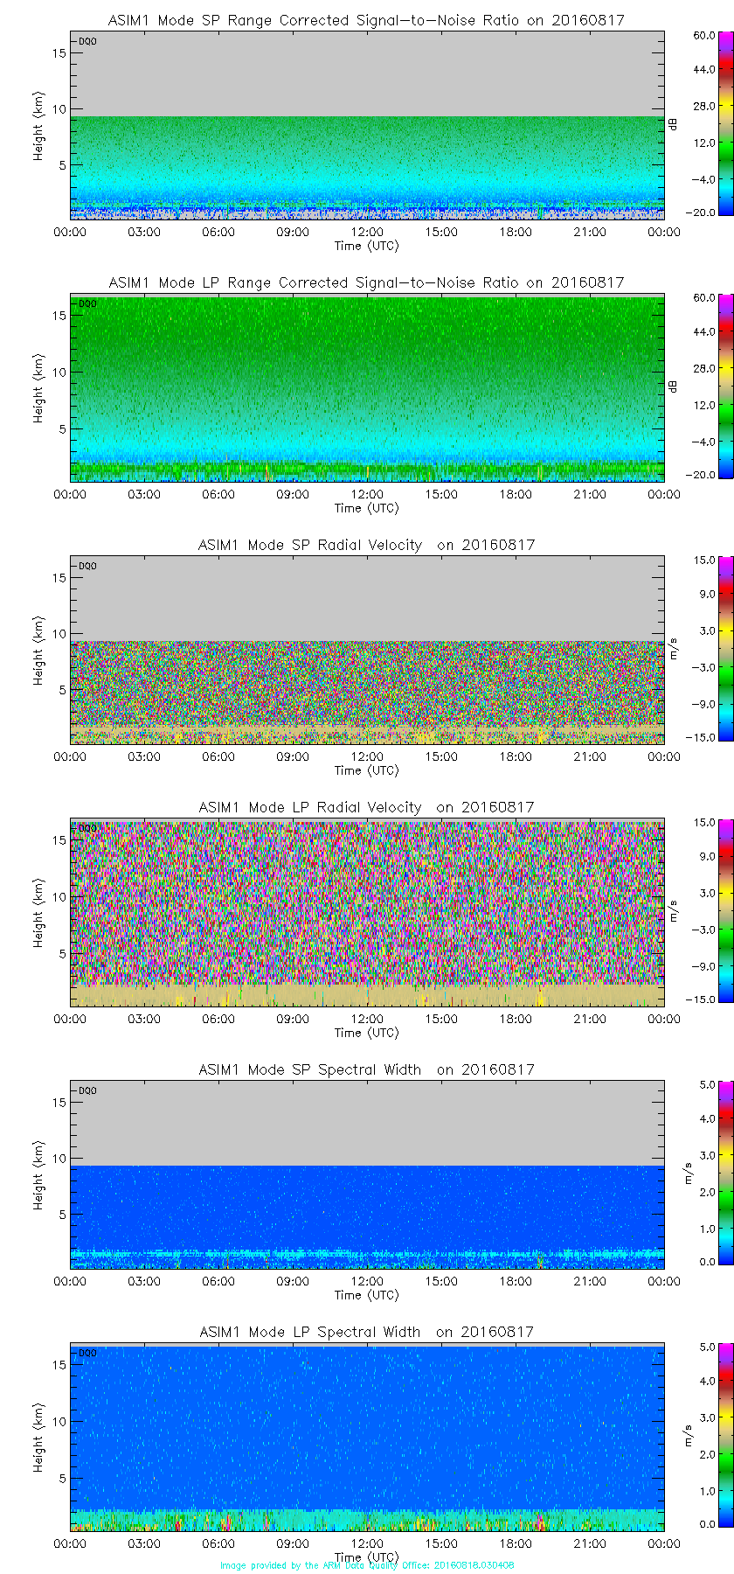734x1574 pixels.
Task: Select the SP Signal-to-Noise Ratio plot title
Action: click(366, 20)
